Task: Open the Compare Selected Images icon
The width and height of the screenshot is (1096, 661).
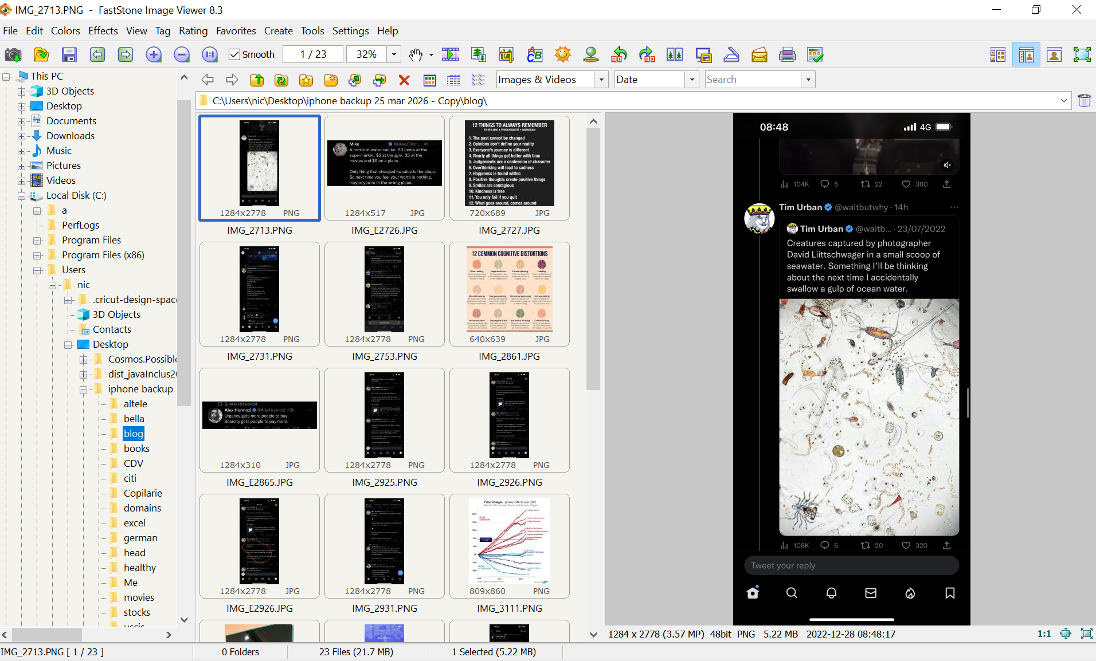Action: point(675,54)
